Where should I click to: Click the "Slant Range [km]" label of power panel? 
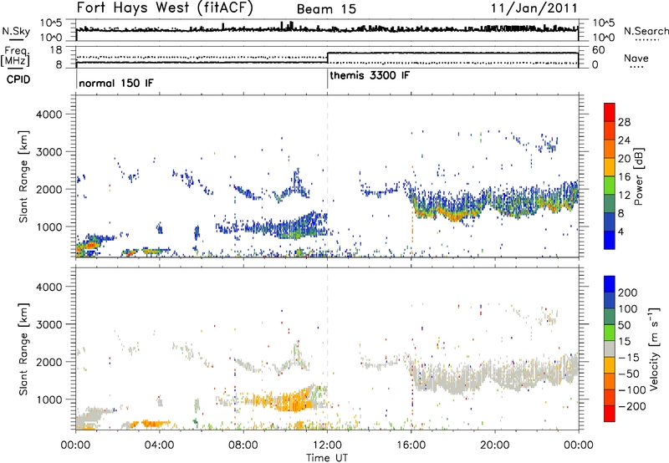tap(24, 176)
